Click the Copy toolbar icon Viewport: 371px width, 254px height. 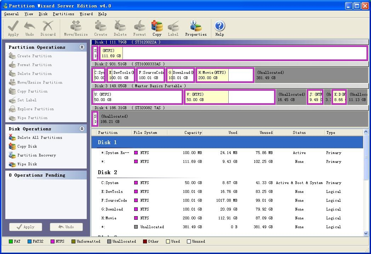(x=157, y=28)
